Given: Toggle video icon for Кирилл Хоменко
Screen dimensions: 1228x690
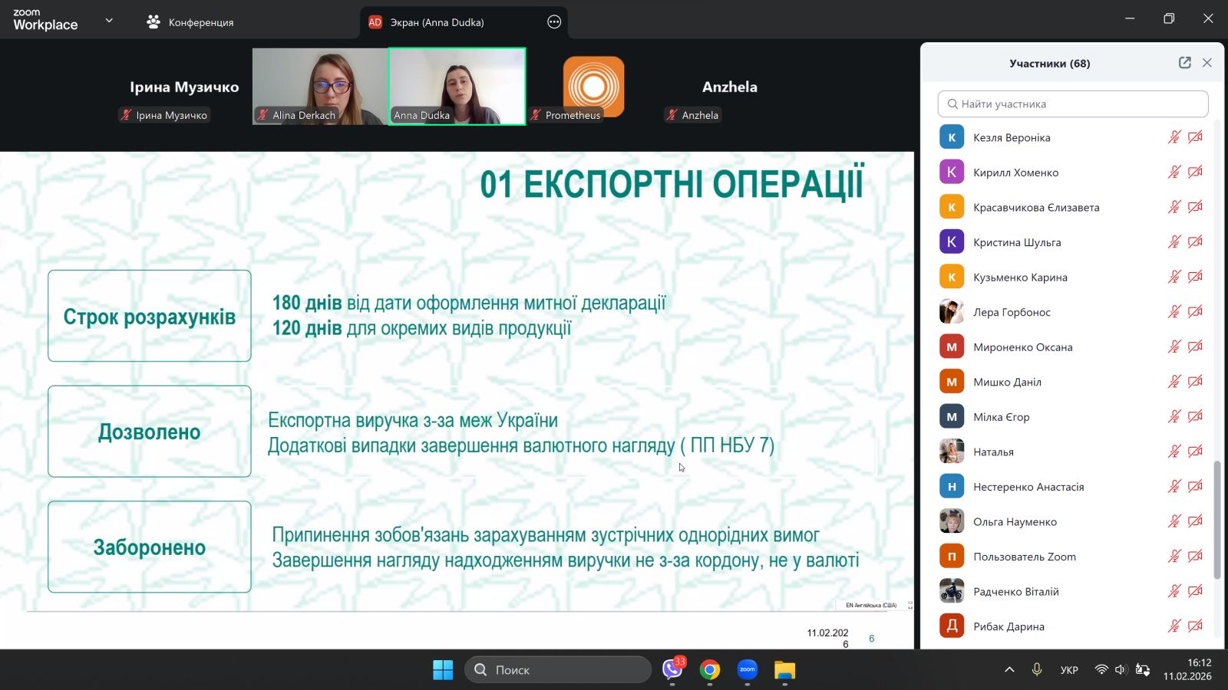Looking at the screenshot, I should [x=1195, y=172].
